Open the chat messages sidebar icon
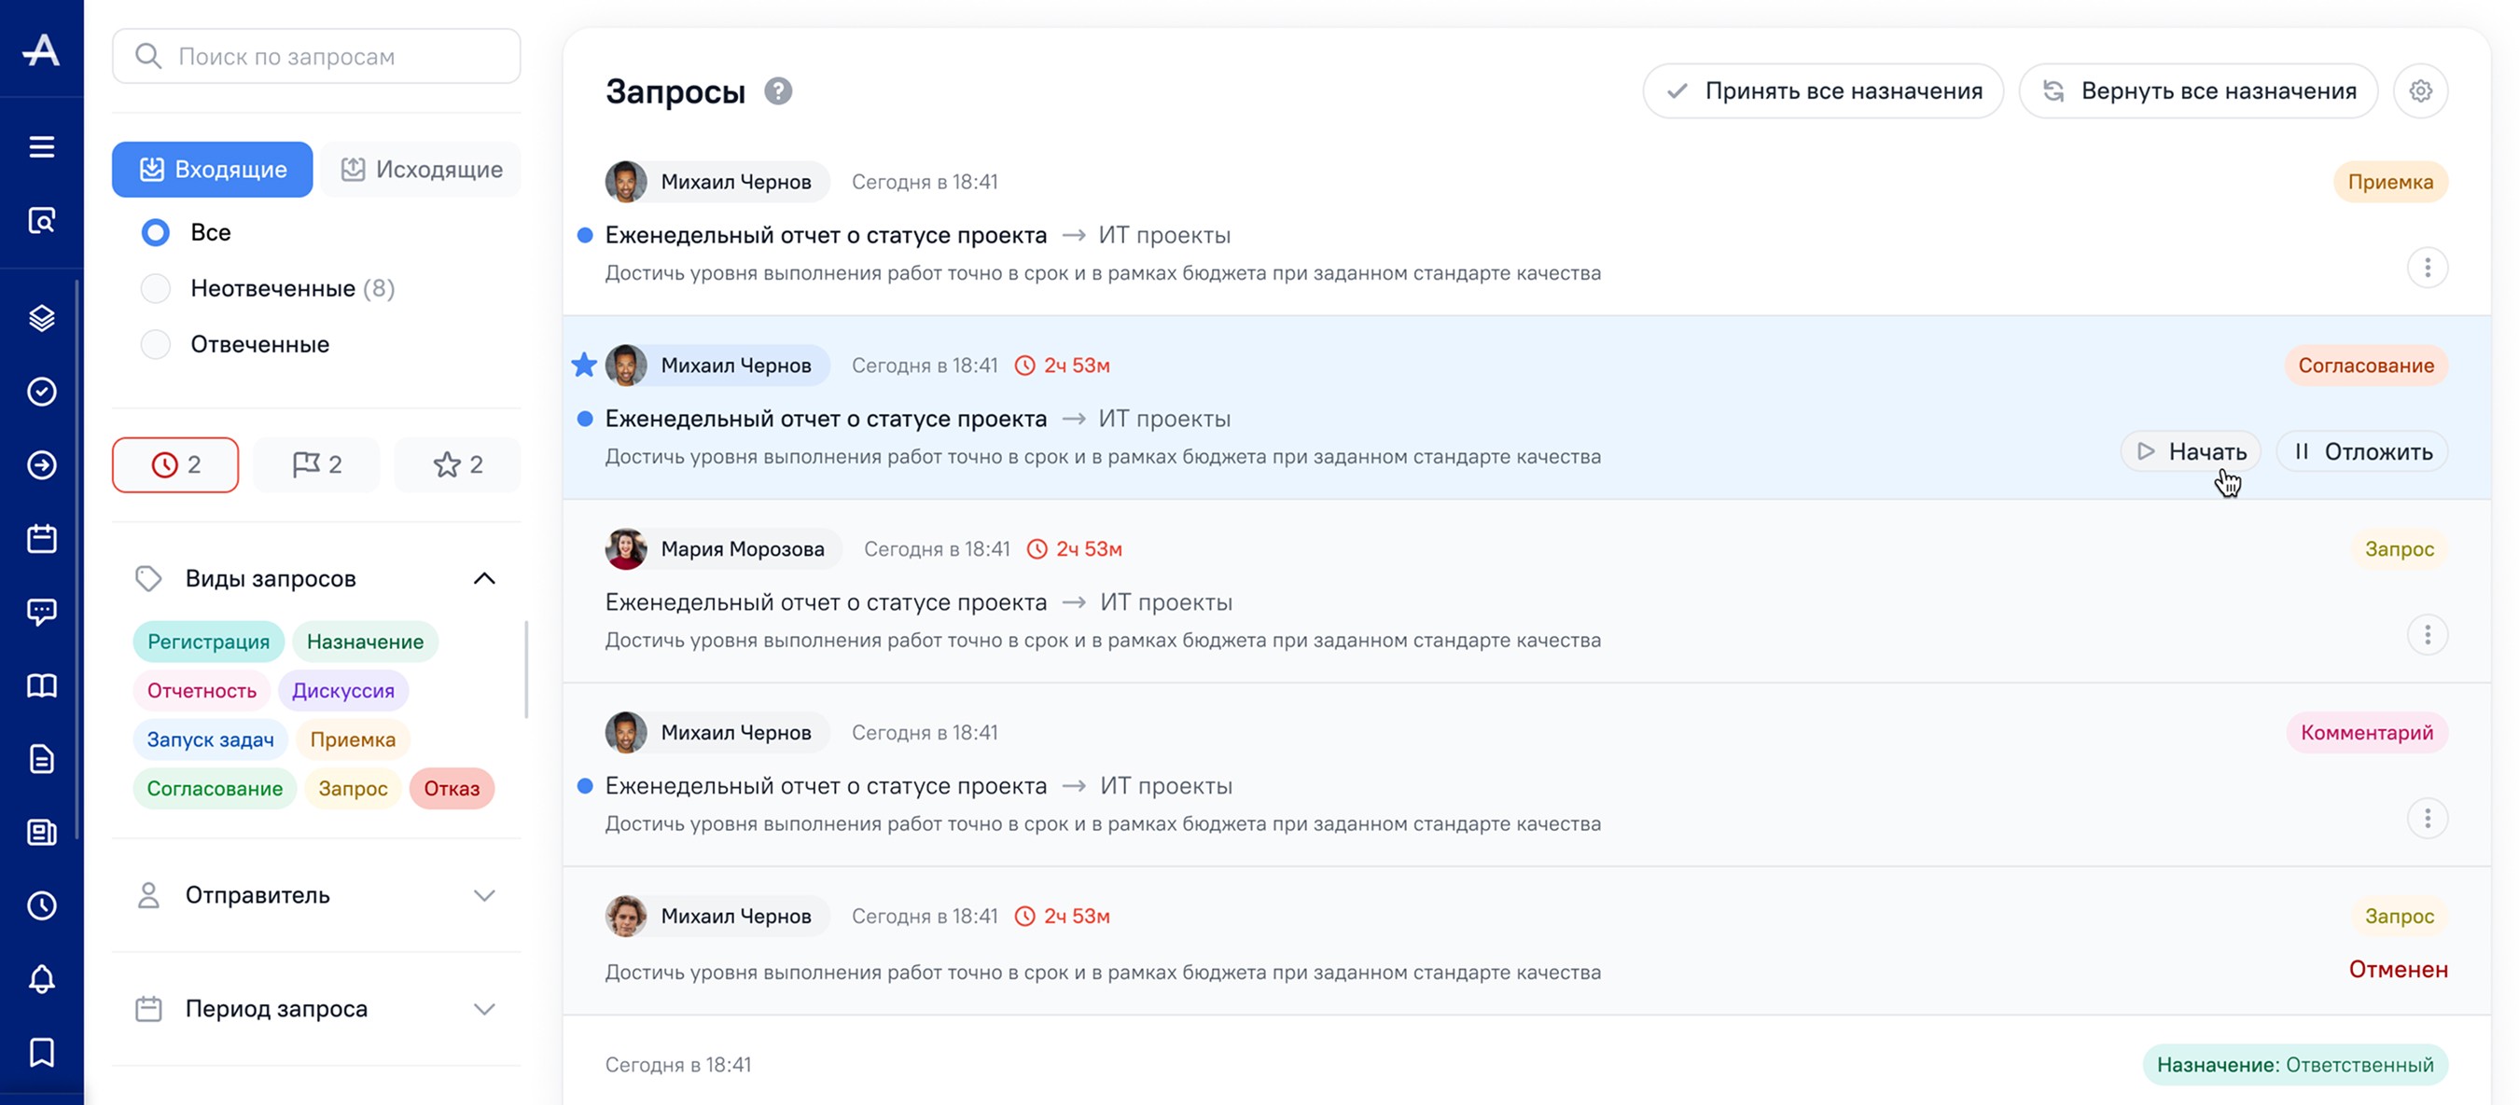The width and height of the screenshot is (2519, 1105). coord(41,612)
